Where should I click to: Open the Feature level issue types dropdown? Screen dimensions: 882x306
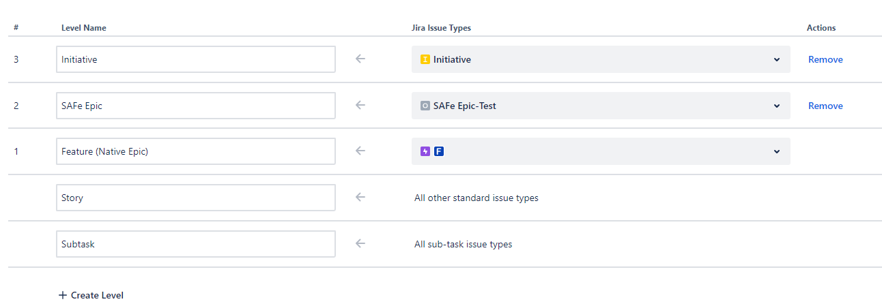(601, 151)
